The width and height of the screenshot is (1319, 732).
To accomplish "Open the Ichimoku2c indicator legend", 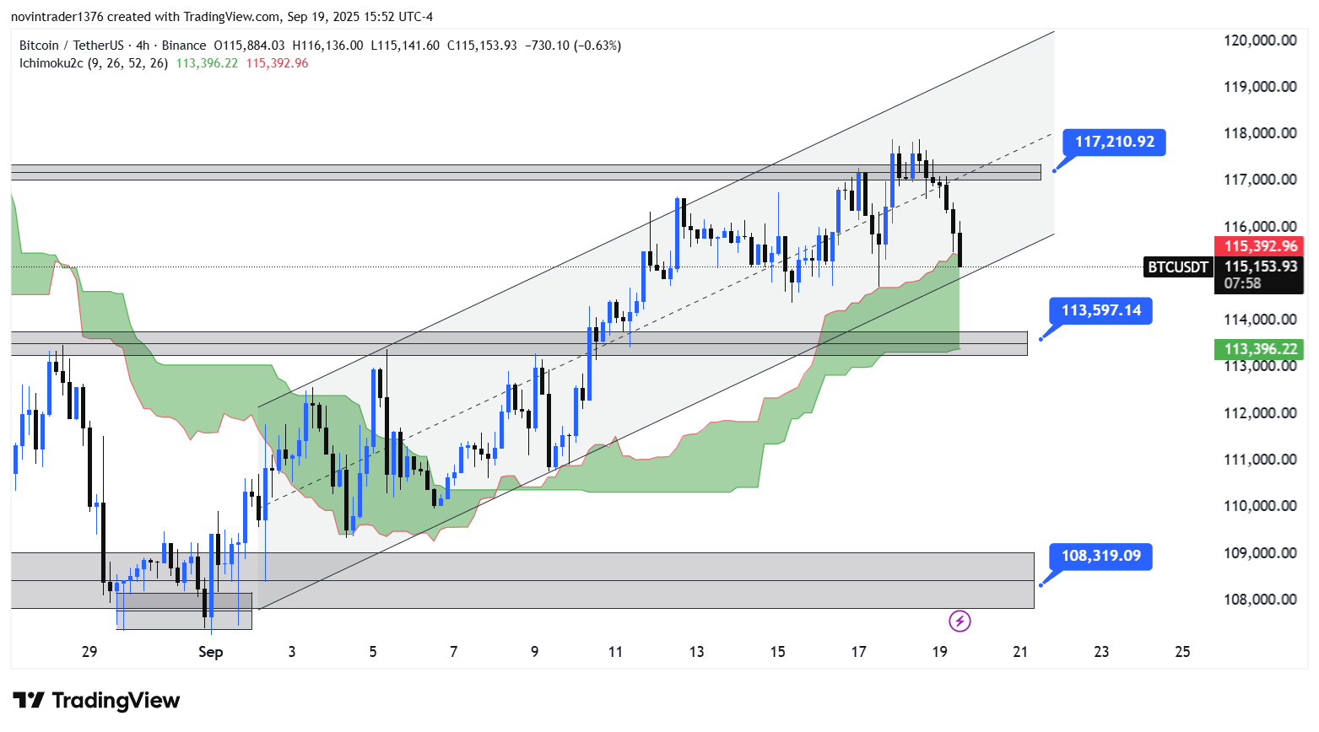I will pos(94,63).
